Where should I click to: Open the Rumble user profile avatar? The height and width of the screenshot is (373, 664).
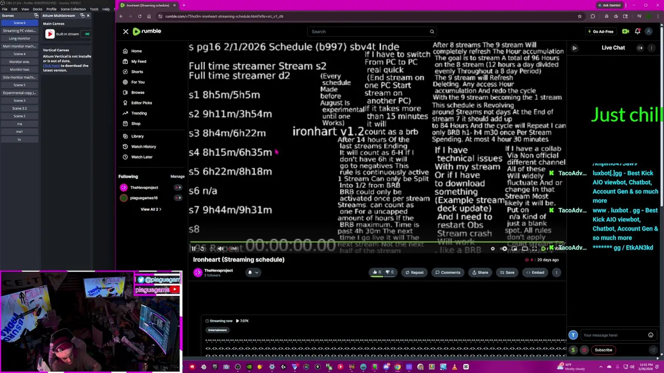pos(648,32)
